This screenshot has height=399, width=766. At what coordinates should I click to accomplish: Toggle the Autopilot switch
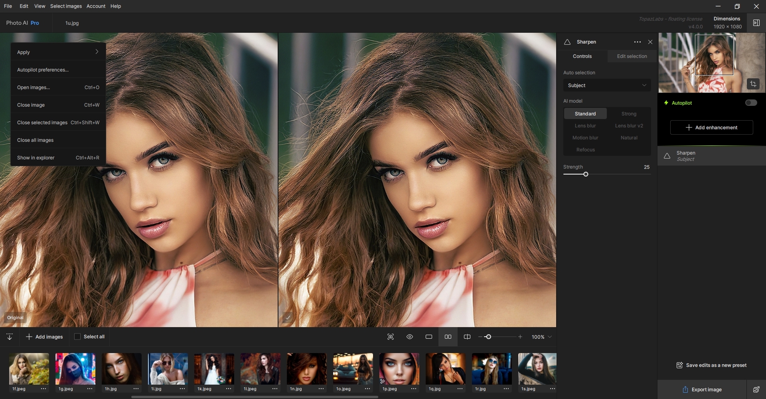[x=751, y=103]
